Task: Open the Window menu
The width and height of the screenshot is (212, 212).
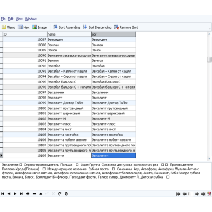Action: (31, 19)
